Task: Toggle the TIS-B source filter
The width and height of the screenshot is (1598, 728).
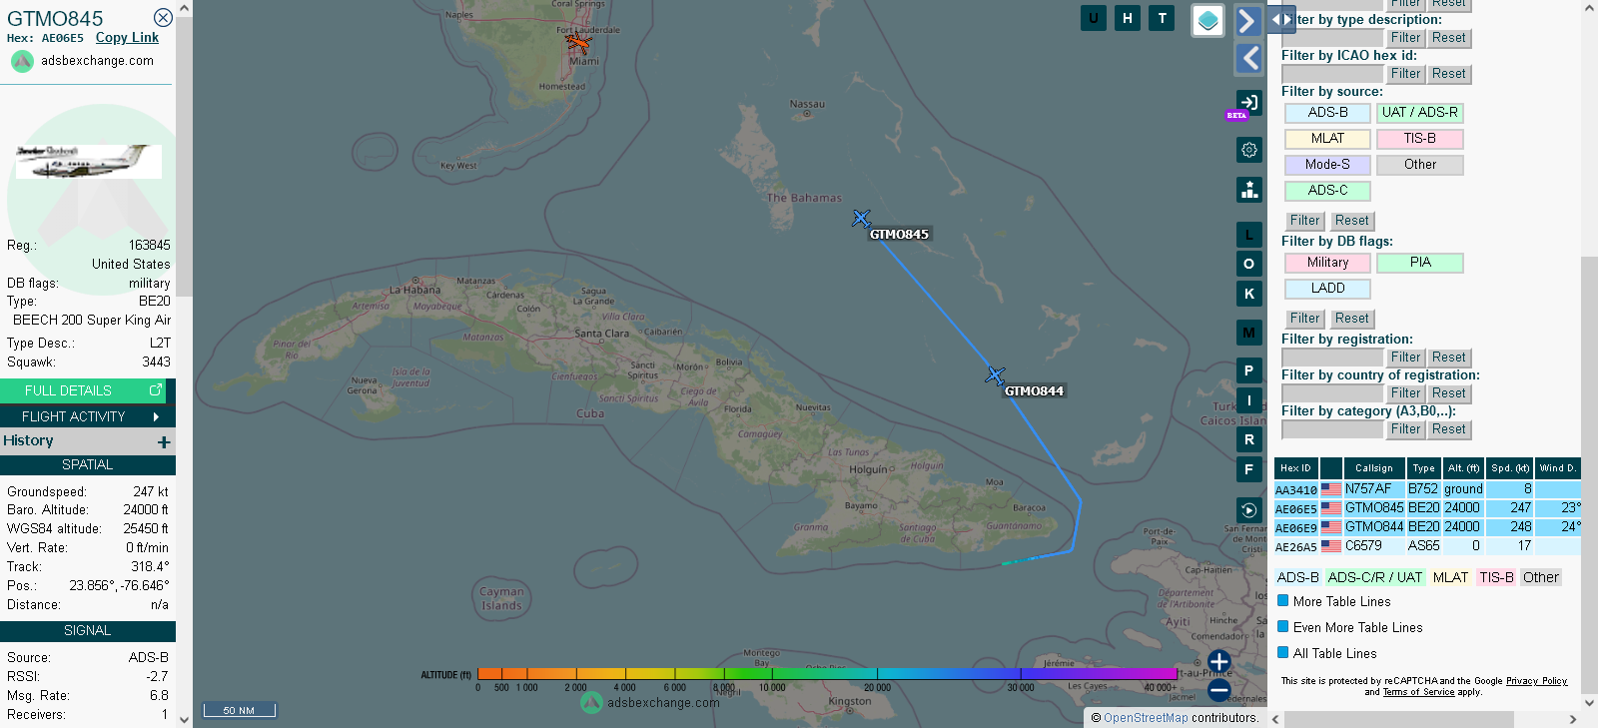Action: tap(1419, 139)
